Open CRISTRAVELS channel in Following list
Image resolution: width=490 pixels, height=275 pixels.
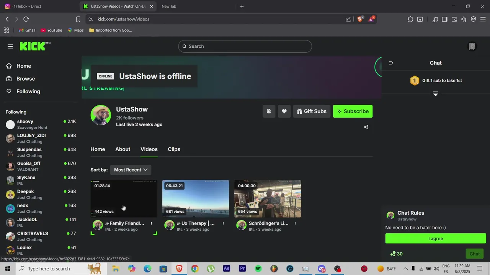point(41,236)
